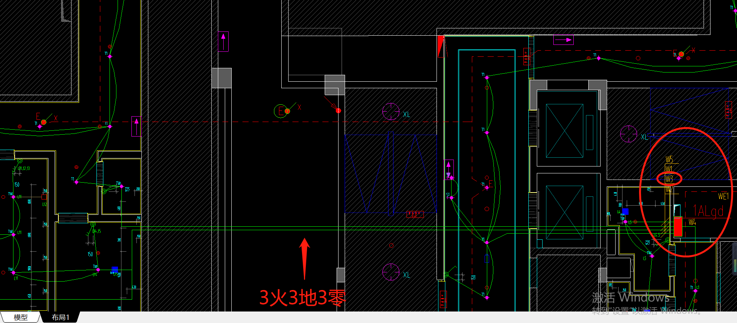Select the W1 circuit label

669,169
